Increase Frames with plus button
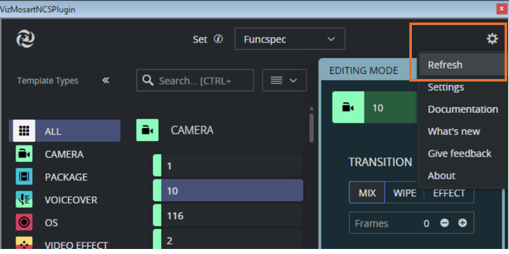Screen dimensions: 509x254 click(463, 223)
